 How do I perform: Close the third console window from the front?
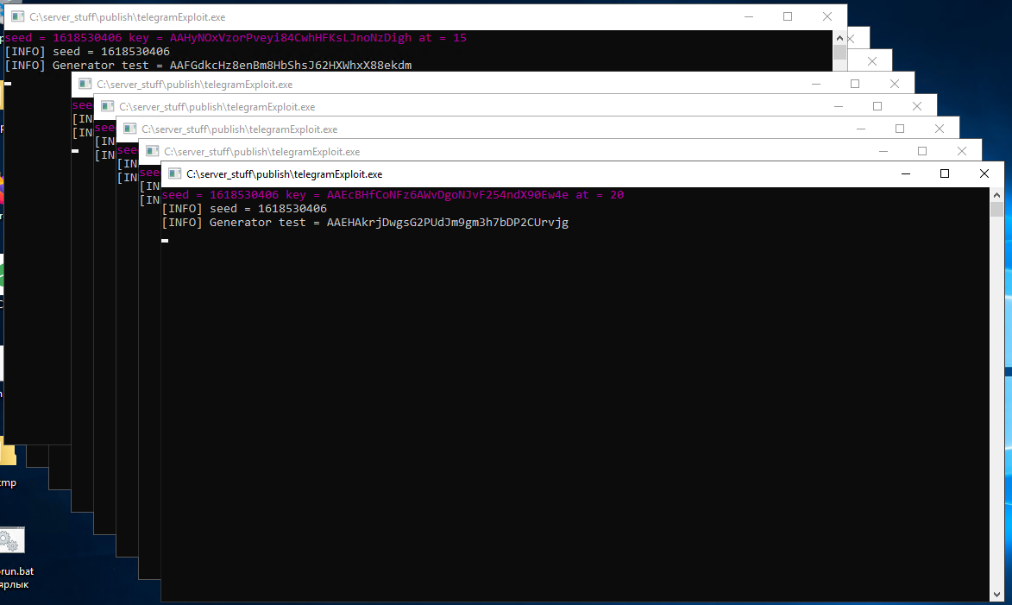[x=939, y=129]
